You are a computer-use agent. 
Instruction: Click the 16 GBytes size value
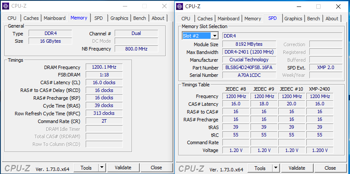click(x=51, y=41)
